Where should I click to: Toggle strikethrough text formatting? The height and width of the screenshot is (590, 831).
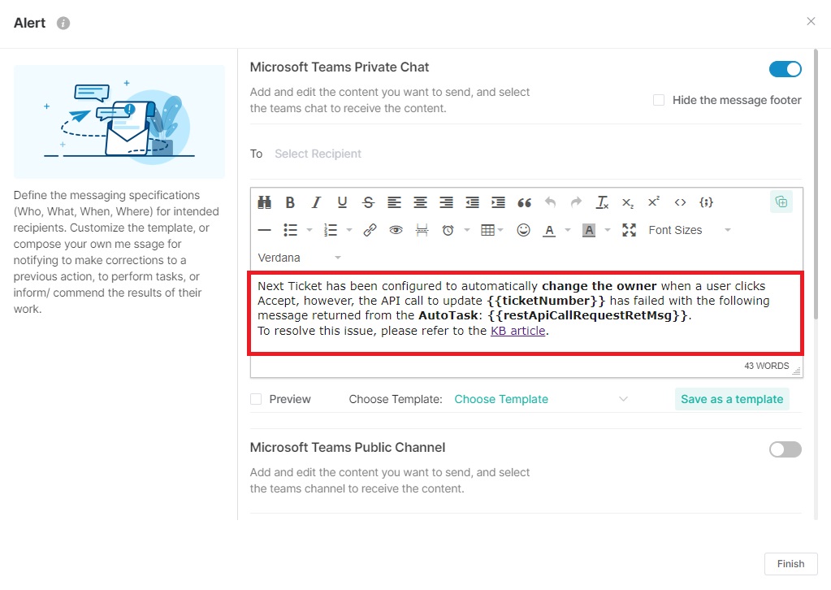coord(368,202)
